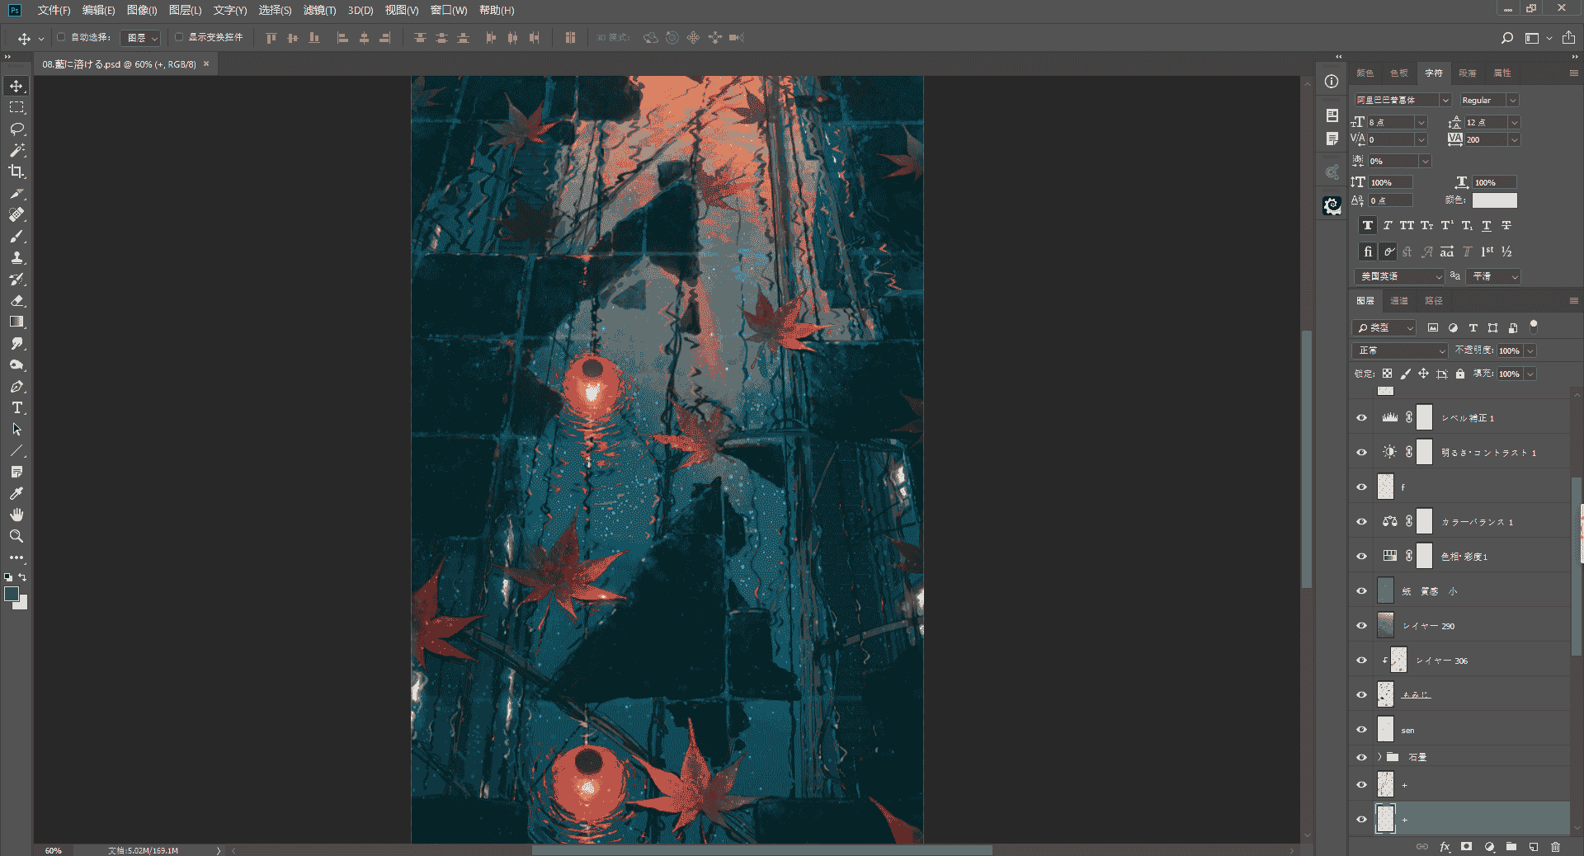Viewport: 1584px width, 856px height.
Task: Hide the レベル補正 1 layer
Action: pos(1361,417)
